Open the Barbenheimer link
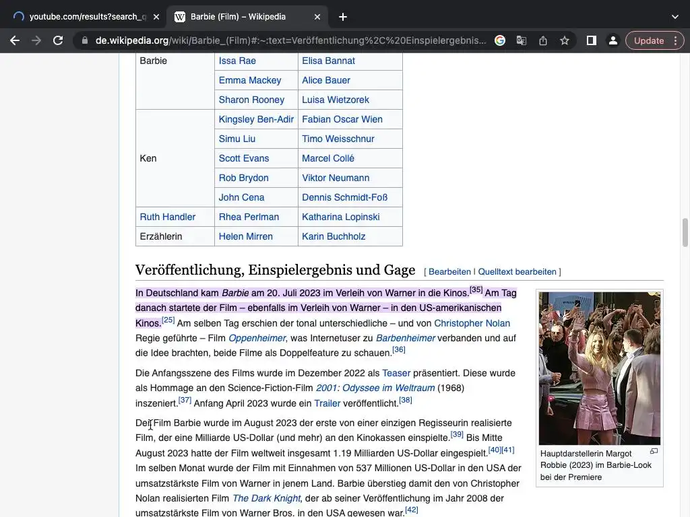The width and height of the screenshot is (690, 517). pyautogui.click(x=405, y=338)
